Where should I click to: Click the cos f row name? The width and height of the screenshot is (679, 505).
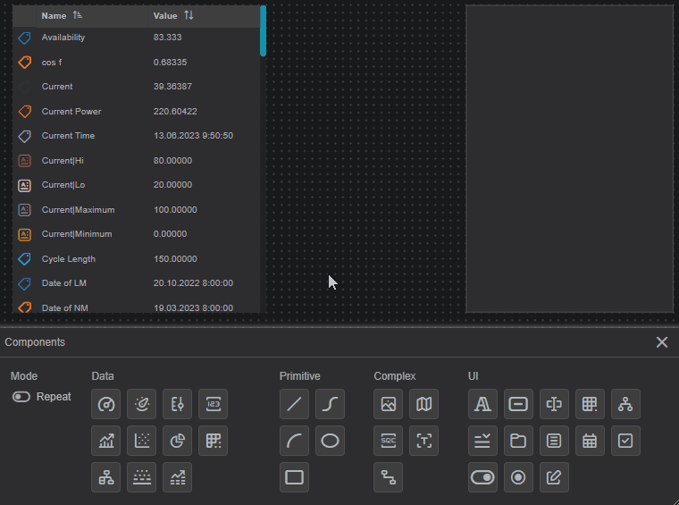52,63
